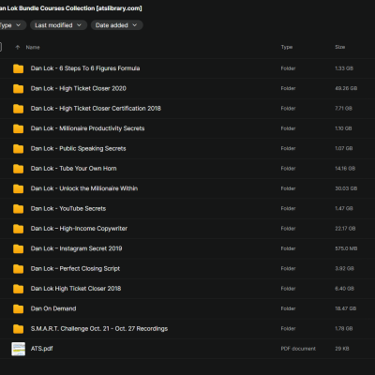The image size is (375, 375).
Task: Sort by the Type column header
Action: click(x=287, y=47)
